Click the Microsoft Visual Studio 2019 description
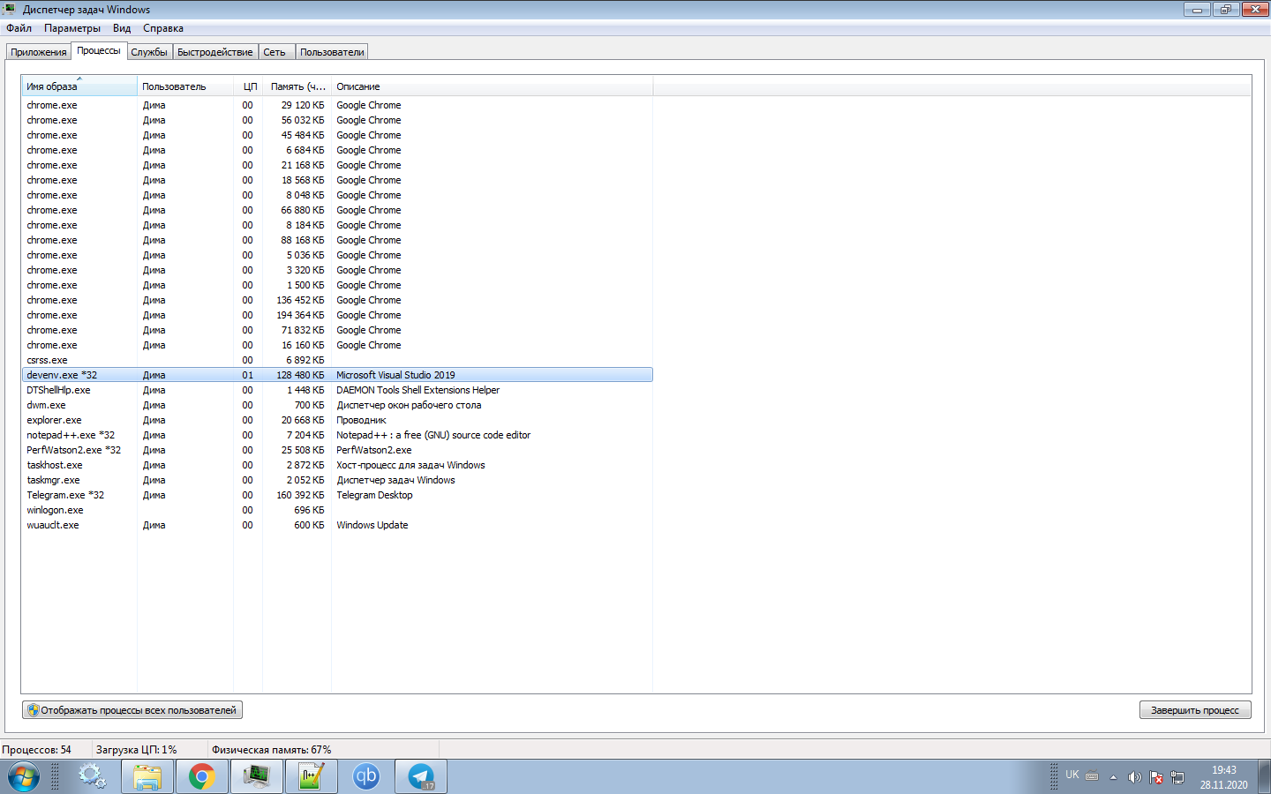The width and height of the screenshot is (1271, 794). (395, 375)
